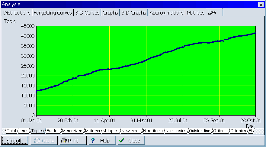This screenshot has height=147, width=266.
Task: Switch to the Burden bottom tab
Action: (53, 131)
